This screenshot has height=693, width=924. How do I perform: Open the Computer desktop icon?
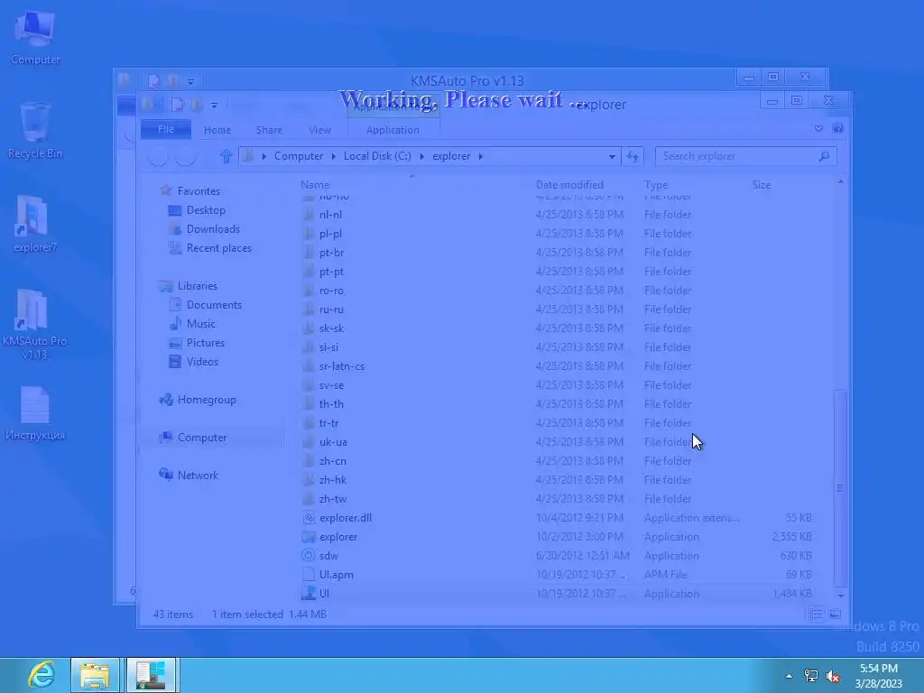pyautogui.click(x=35, y=37)
